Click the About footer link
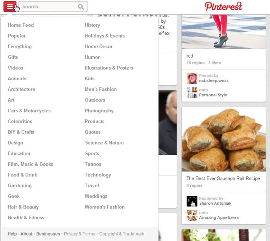 (26, 234)
